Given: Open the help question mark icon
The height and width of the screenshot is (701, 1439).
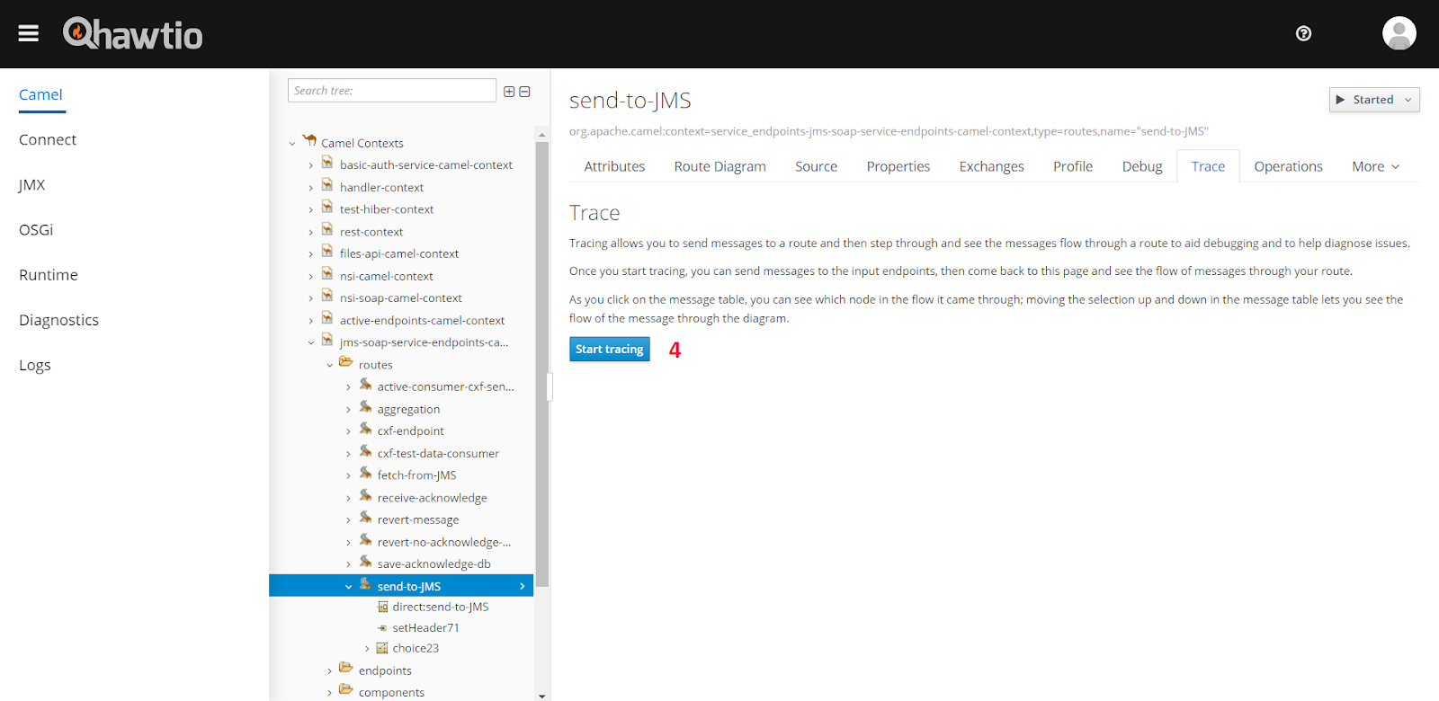Looking at the screenshot, I should [x=1303, y=33].
